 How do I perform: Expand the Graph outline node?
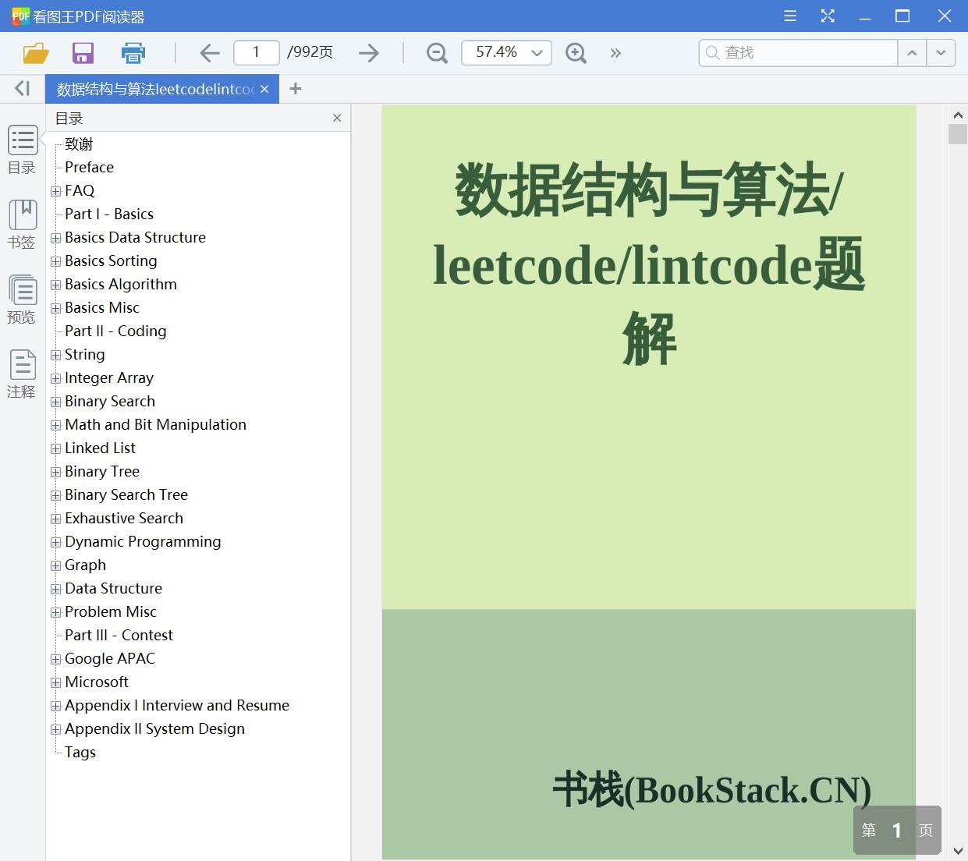click(55, 565)
